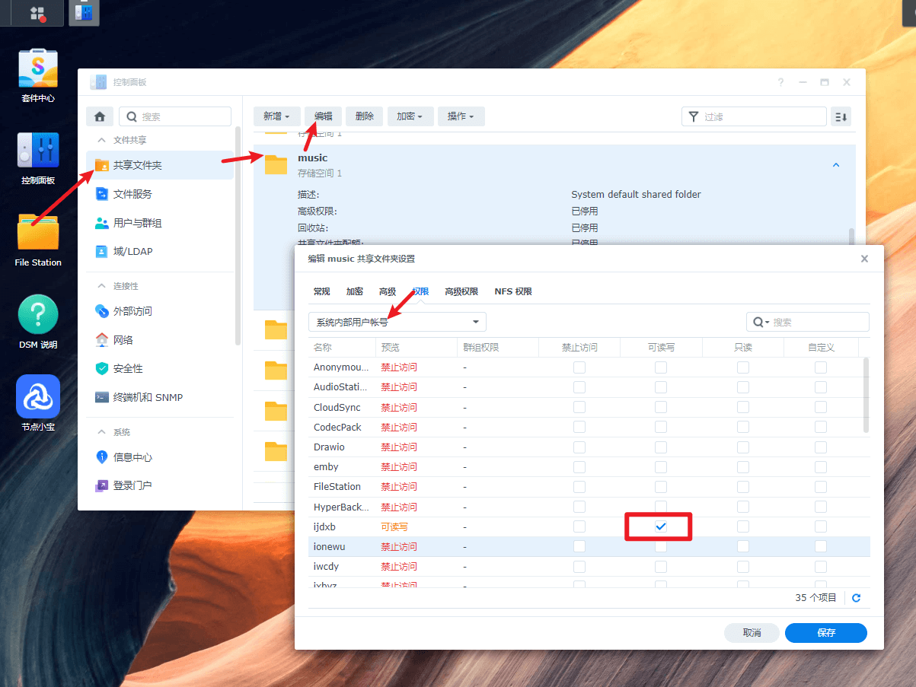916x687 pixels.
Task: Open the main menu icon in taskbar
Action: pos(37,13)
